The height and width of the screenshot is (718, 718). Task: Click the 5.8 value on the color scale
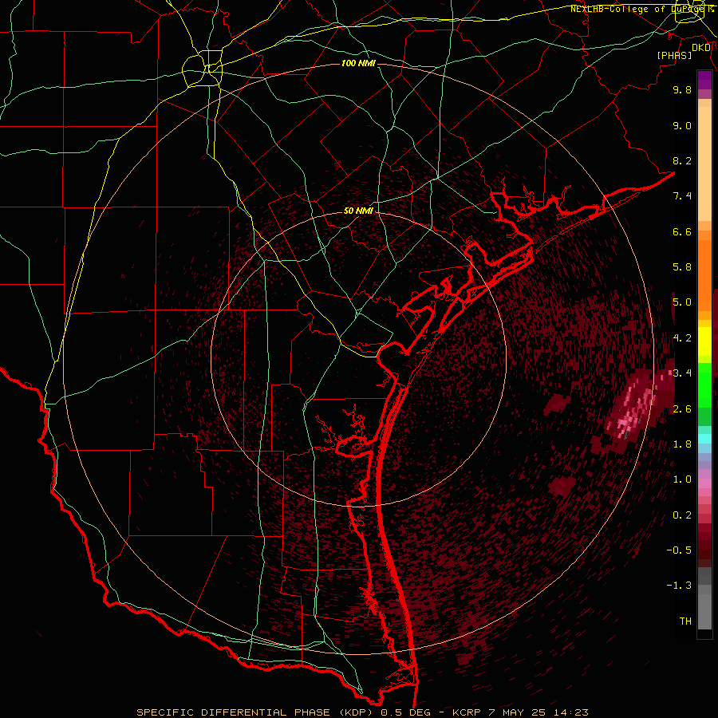[682, 267]
